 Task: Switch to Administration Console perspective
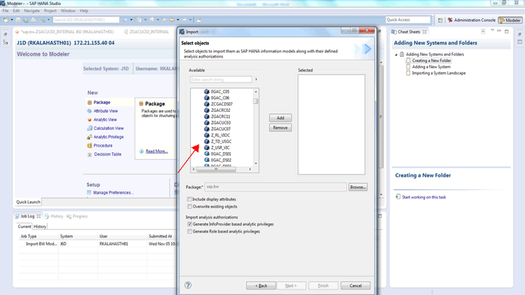pos(471,20)
